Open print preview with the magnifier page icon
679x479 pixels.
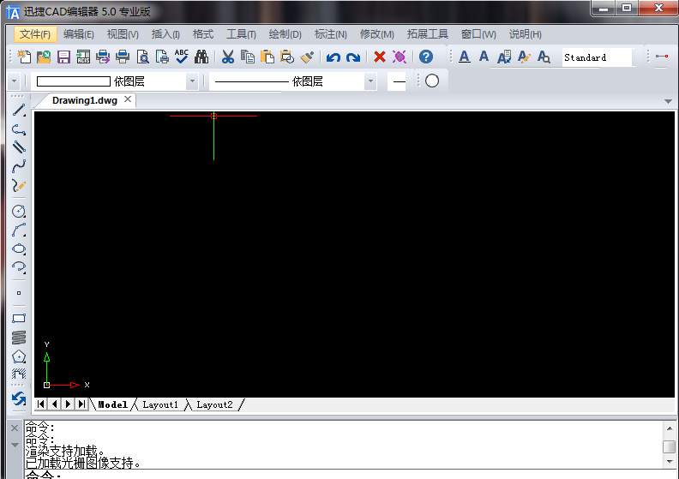pyautogui.click(x=142, y=57)
